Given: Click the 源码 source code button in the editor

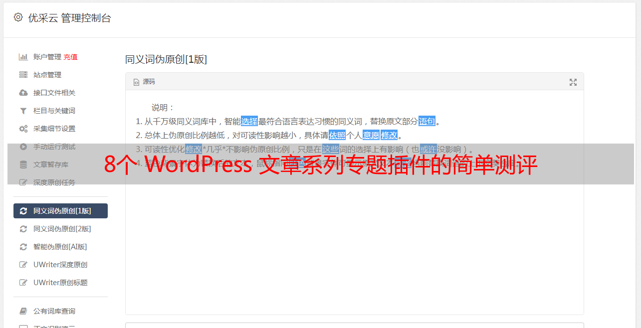Looking at the screenshot, I should tap(144, 82).
